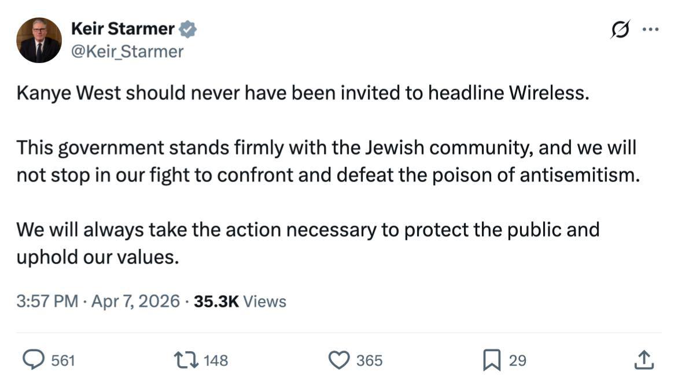The image size is (678, 383).
Task: Click the 365 likes count
Action: 369,361
